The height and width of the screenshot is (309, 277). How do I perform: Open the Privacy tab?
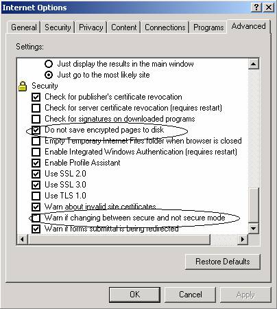coord(91,27)
